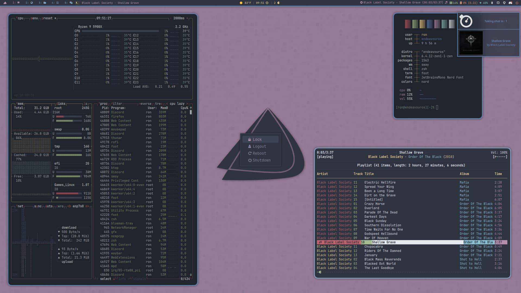The height and width of the screenshot is (293, 521).
Task: Select the ncmpcpp process row 48575
Action: click(x=143, y=236)
